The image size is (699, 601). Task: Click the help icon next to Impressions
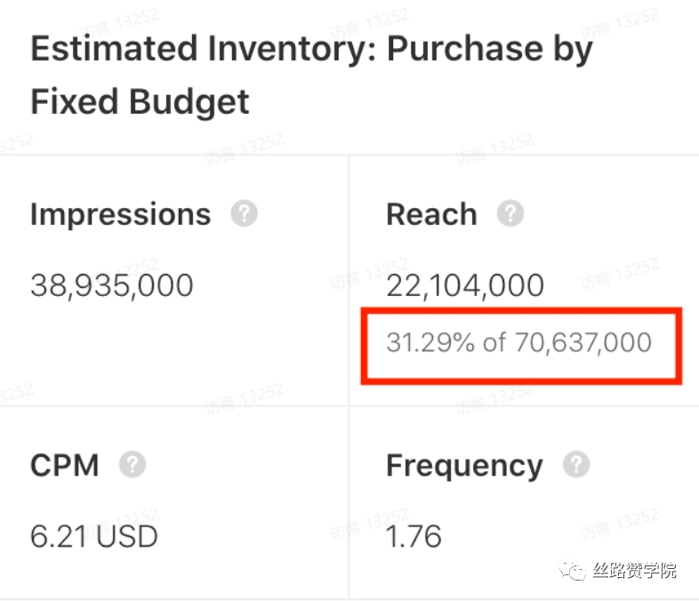[244, 214]
